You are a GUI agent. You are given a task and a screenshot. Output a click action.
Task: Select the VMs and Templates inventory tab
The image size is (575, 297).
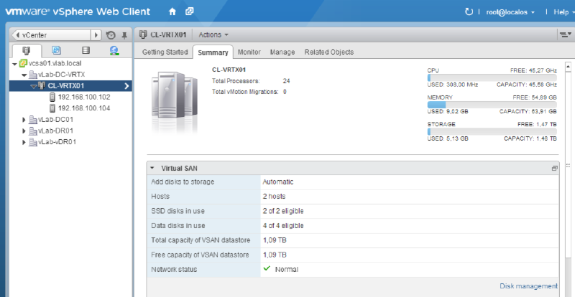(x=56, y=50)
